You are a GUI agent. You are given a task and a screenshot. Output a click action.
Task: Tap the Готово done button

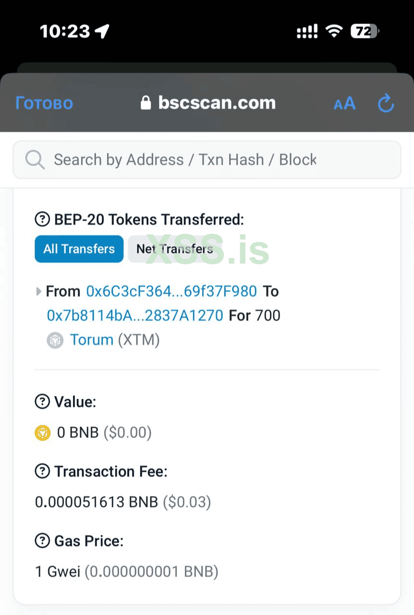coord(44,103)
